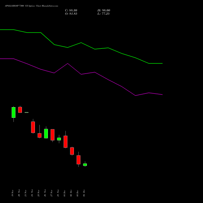Viewport: 203px width, 203px height.
Task: Click the 01 Dec date label
Action: pyautogui.click(x=65, y=193)
